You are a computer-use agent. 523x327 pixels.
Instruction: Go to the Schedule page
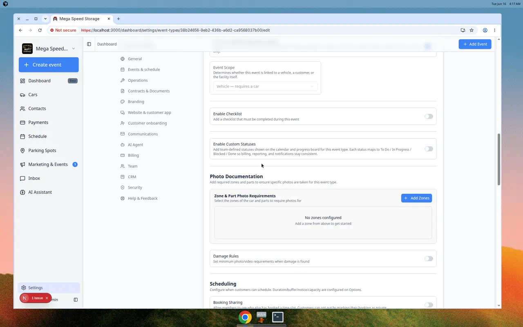click(49, 137)
